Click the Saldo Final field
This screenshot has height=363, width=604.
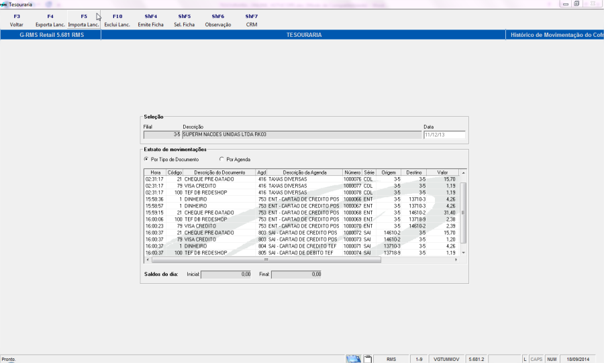point(296,274)
